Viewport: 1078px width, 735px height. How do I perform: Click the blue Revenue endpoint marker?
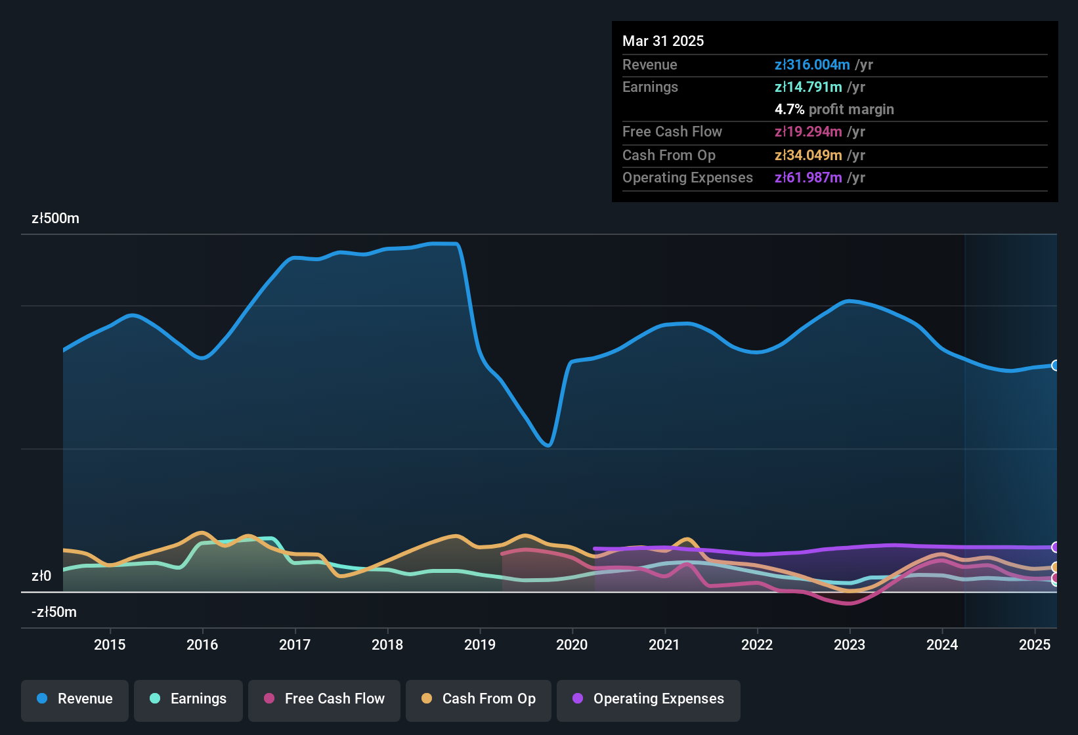pyautogui.click(x=1056, y=366)
